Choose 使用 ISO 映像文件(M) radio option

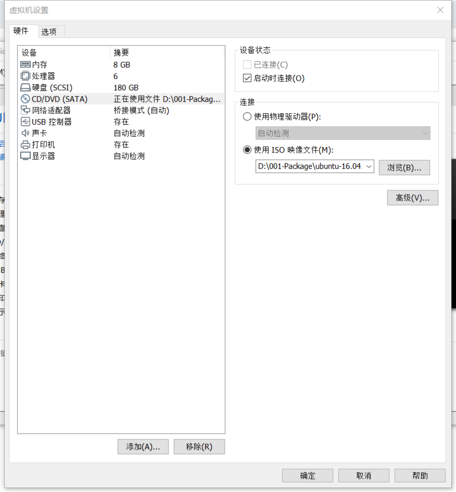(247, 150)
